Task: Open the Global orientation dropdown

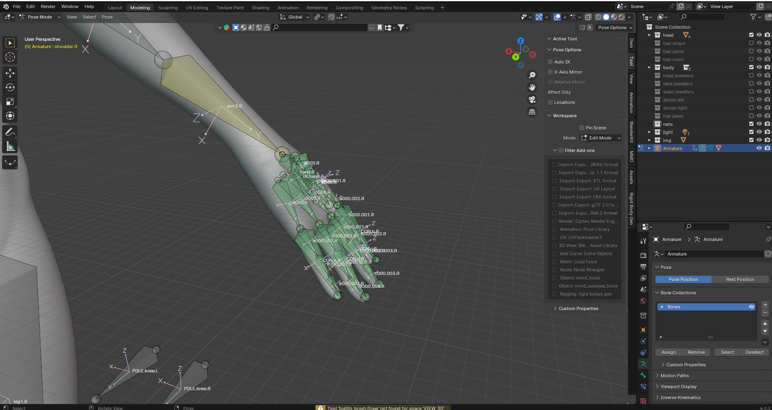Action: point(294,17)
